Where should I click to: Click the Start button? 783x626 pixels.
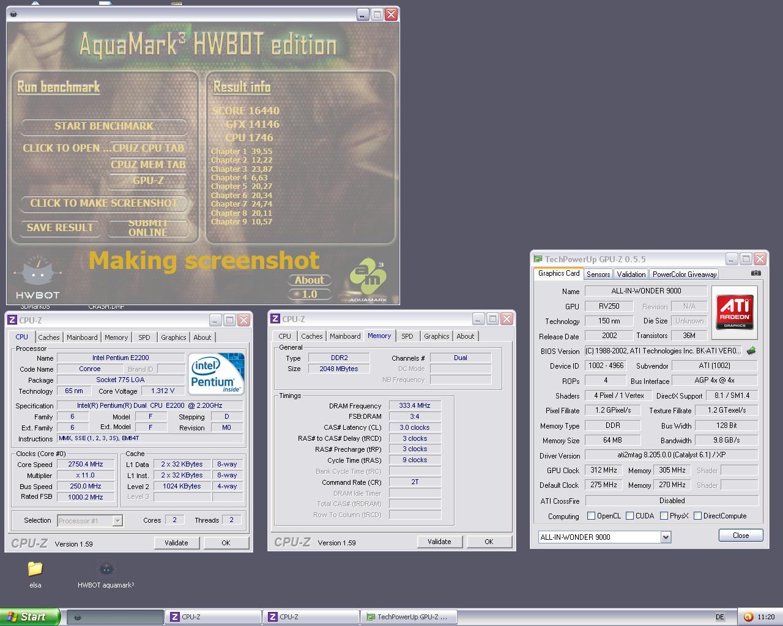pyautogui.click(x=30, y=617)
